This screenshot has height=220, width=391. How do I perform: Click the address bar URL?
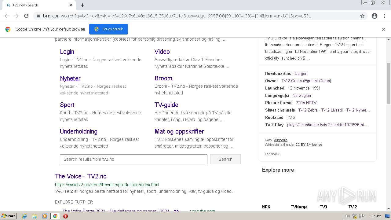[177, 16]
